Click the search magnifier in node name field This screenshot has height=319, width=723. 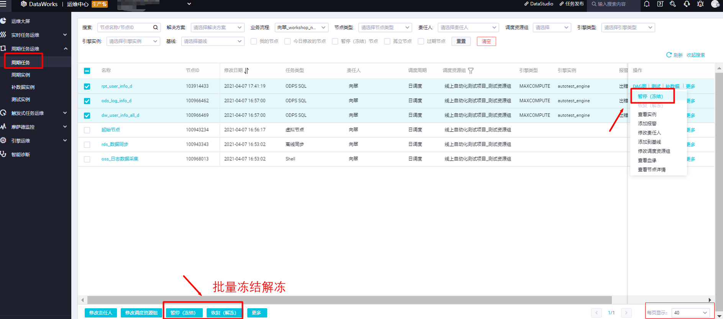point(156,28)
